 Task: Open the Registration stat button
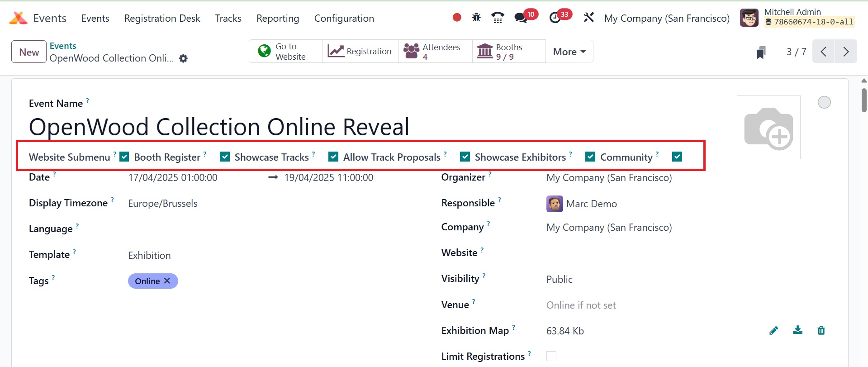click(360, 52)
